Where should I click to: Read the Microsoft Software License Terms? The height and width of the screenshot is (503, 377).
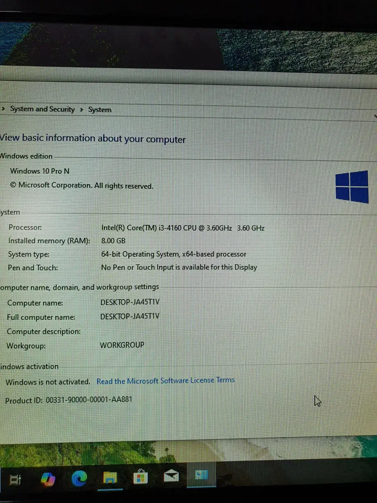pyautogui.click(x=166, y=381)
